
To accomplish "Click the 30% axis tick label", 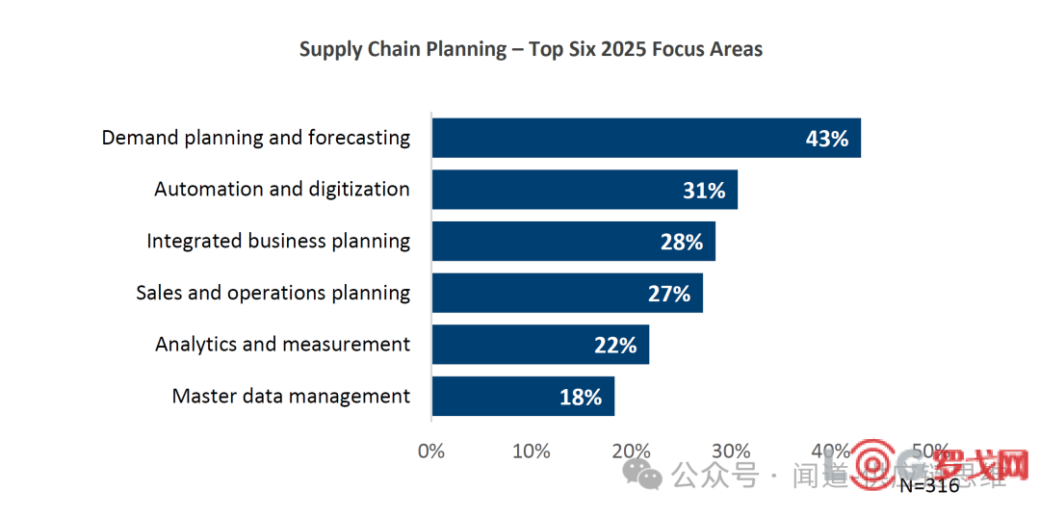I will (731, 452).
